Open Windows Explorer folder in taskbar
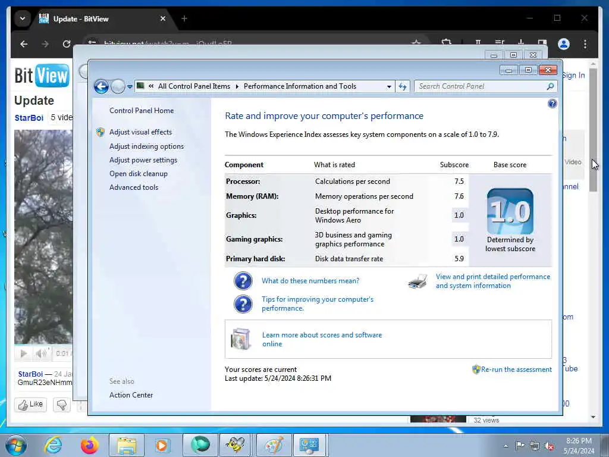 click(126, 445)
